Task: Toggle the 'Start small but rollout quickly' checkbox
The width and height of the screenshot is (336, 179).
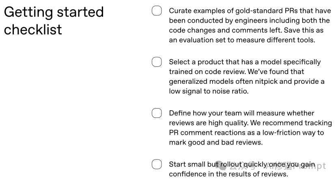Action: click(157, 164)
